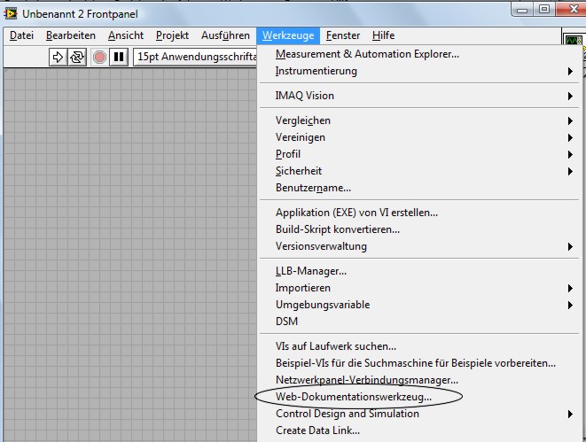Screen dimensions: 586x442
Task: Close the Unbenannt 2 Frontpanel window
Action: tap(572, 9)
